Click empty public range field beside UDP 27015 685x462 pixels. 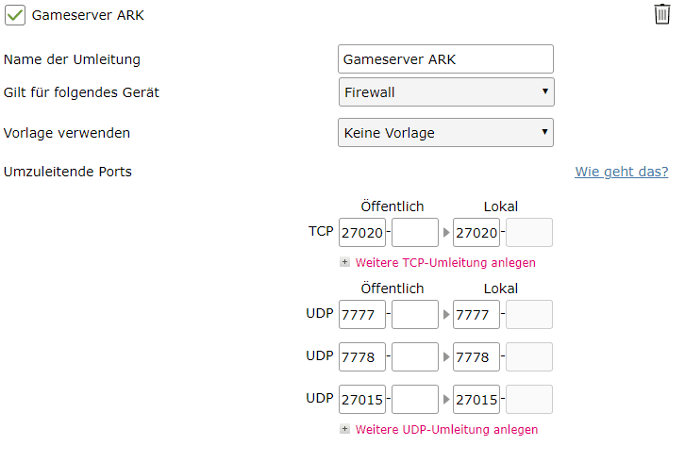point(415,400)
